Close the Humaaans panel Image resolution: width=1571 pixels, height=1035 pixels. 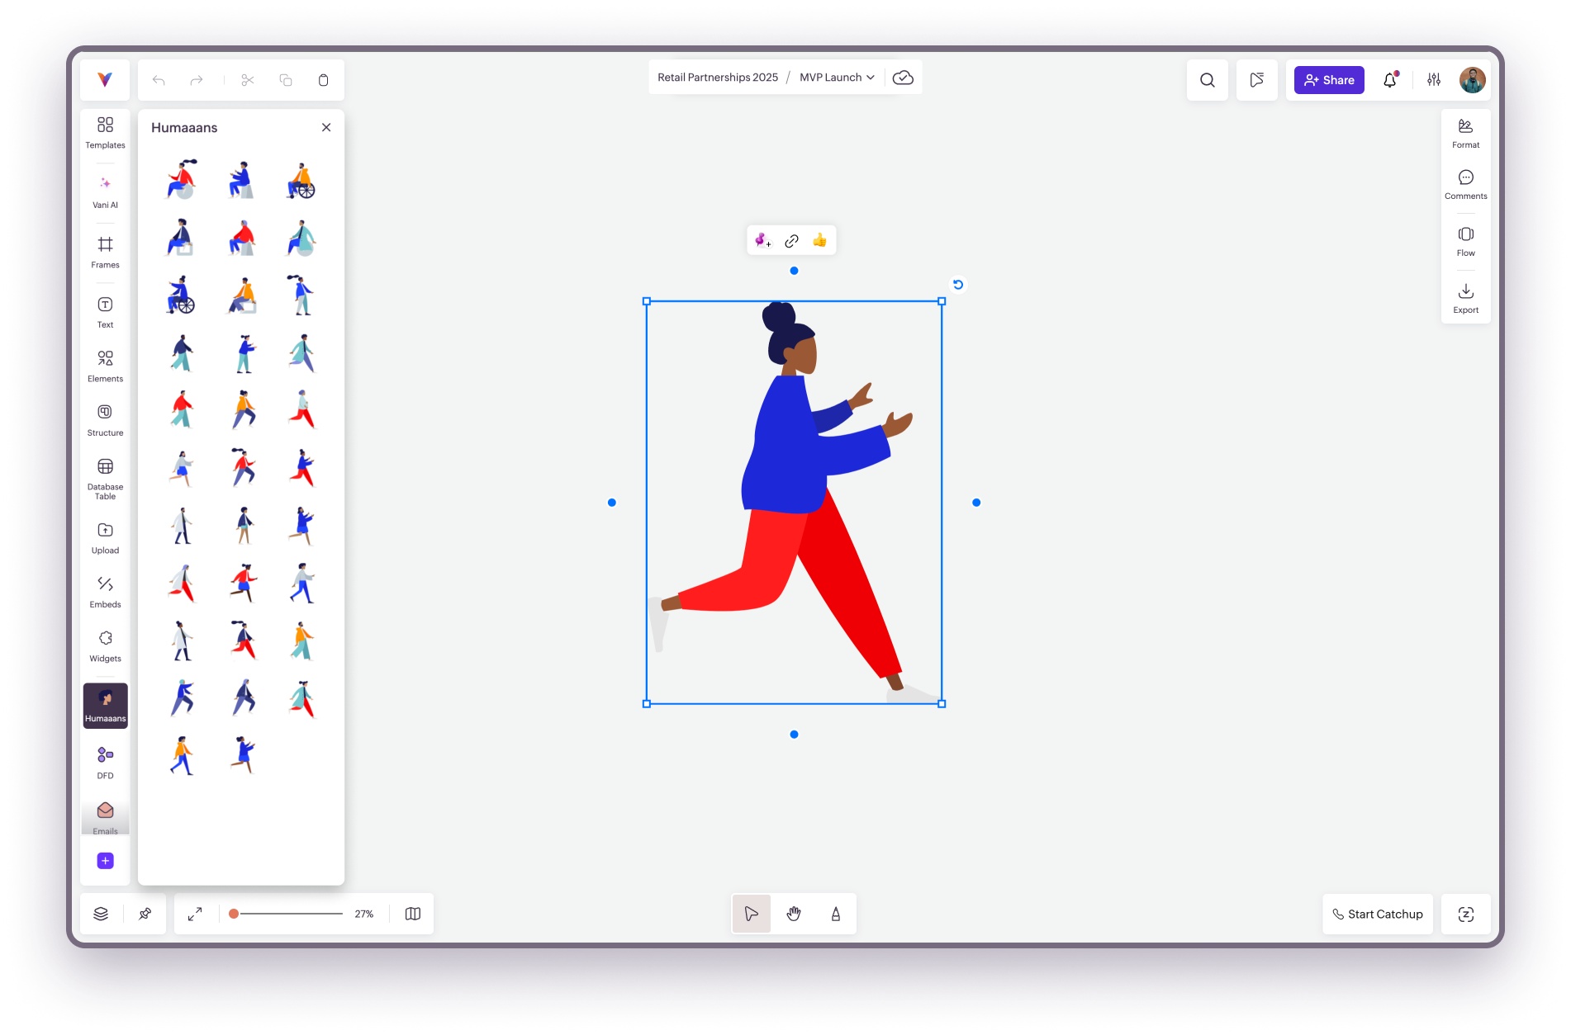click(x=326, y=127)
